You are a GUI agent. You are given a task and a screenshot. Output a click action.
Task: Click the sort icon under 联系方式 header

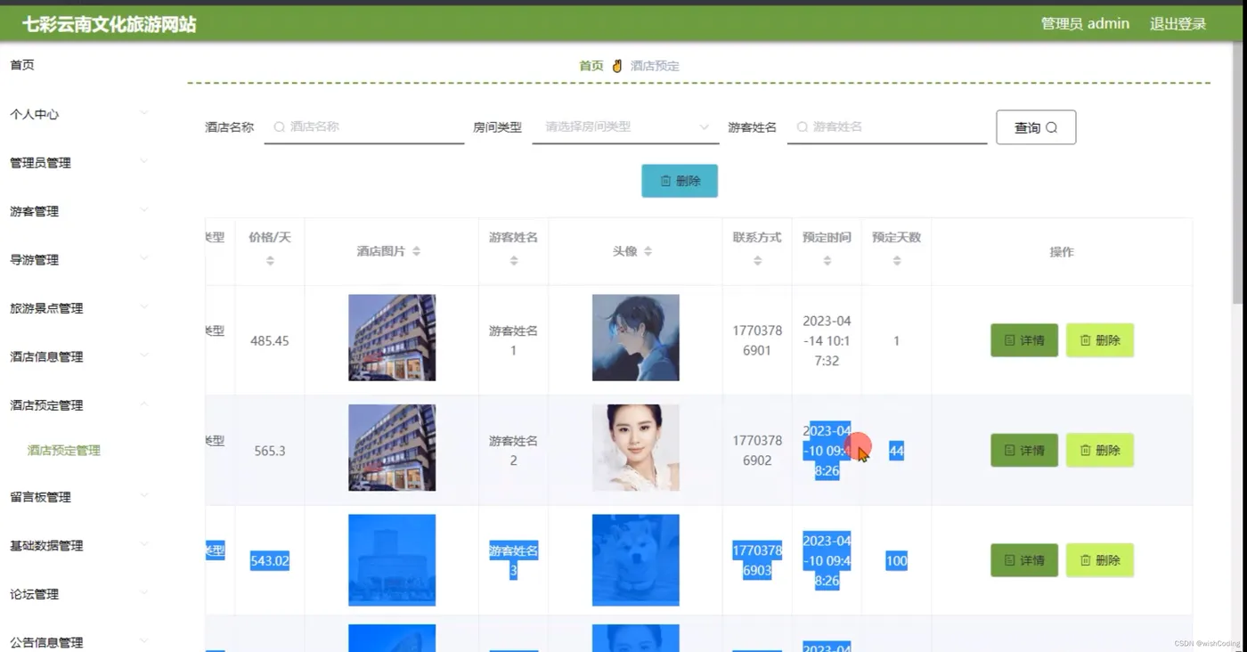point(757,261)
